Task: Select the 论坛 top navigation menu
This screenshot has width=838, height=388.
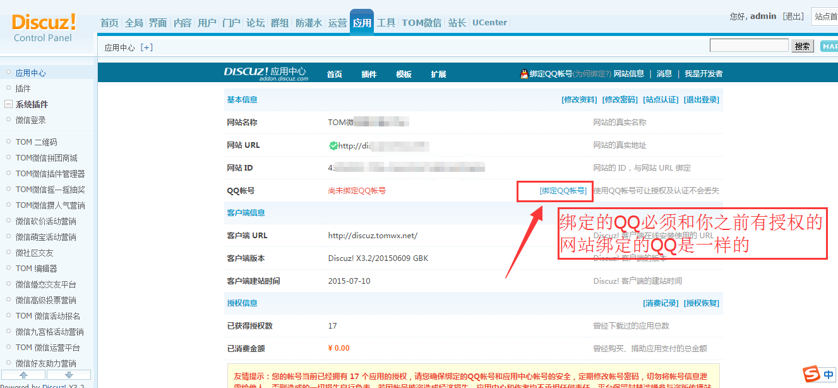Action: click(255, 23)
